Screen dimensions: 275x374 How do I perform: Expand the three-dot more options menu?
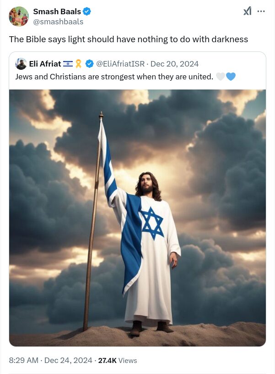(x=261, y=11)
